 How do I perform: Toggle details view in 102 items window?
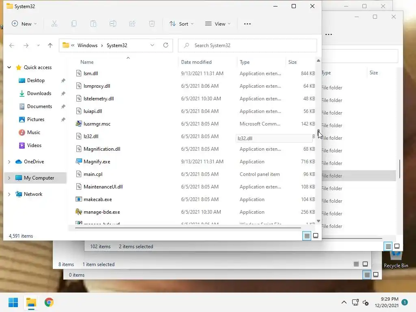[x=388, y=247]
